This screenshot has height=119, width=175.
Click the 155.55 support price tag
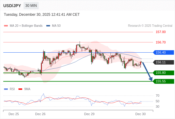click(163, 81)
